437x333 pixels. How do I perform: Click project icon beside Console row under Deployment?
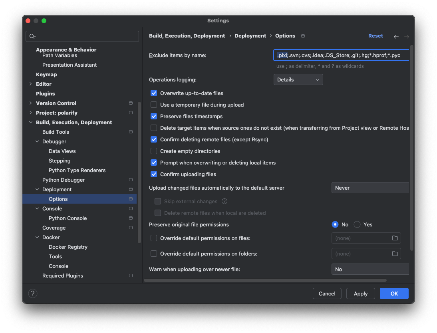(x=131, y=208)
